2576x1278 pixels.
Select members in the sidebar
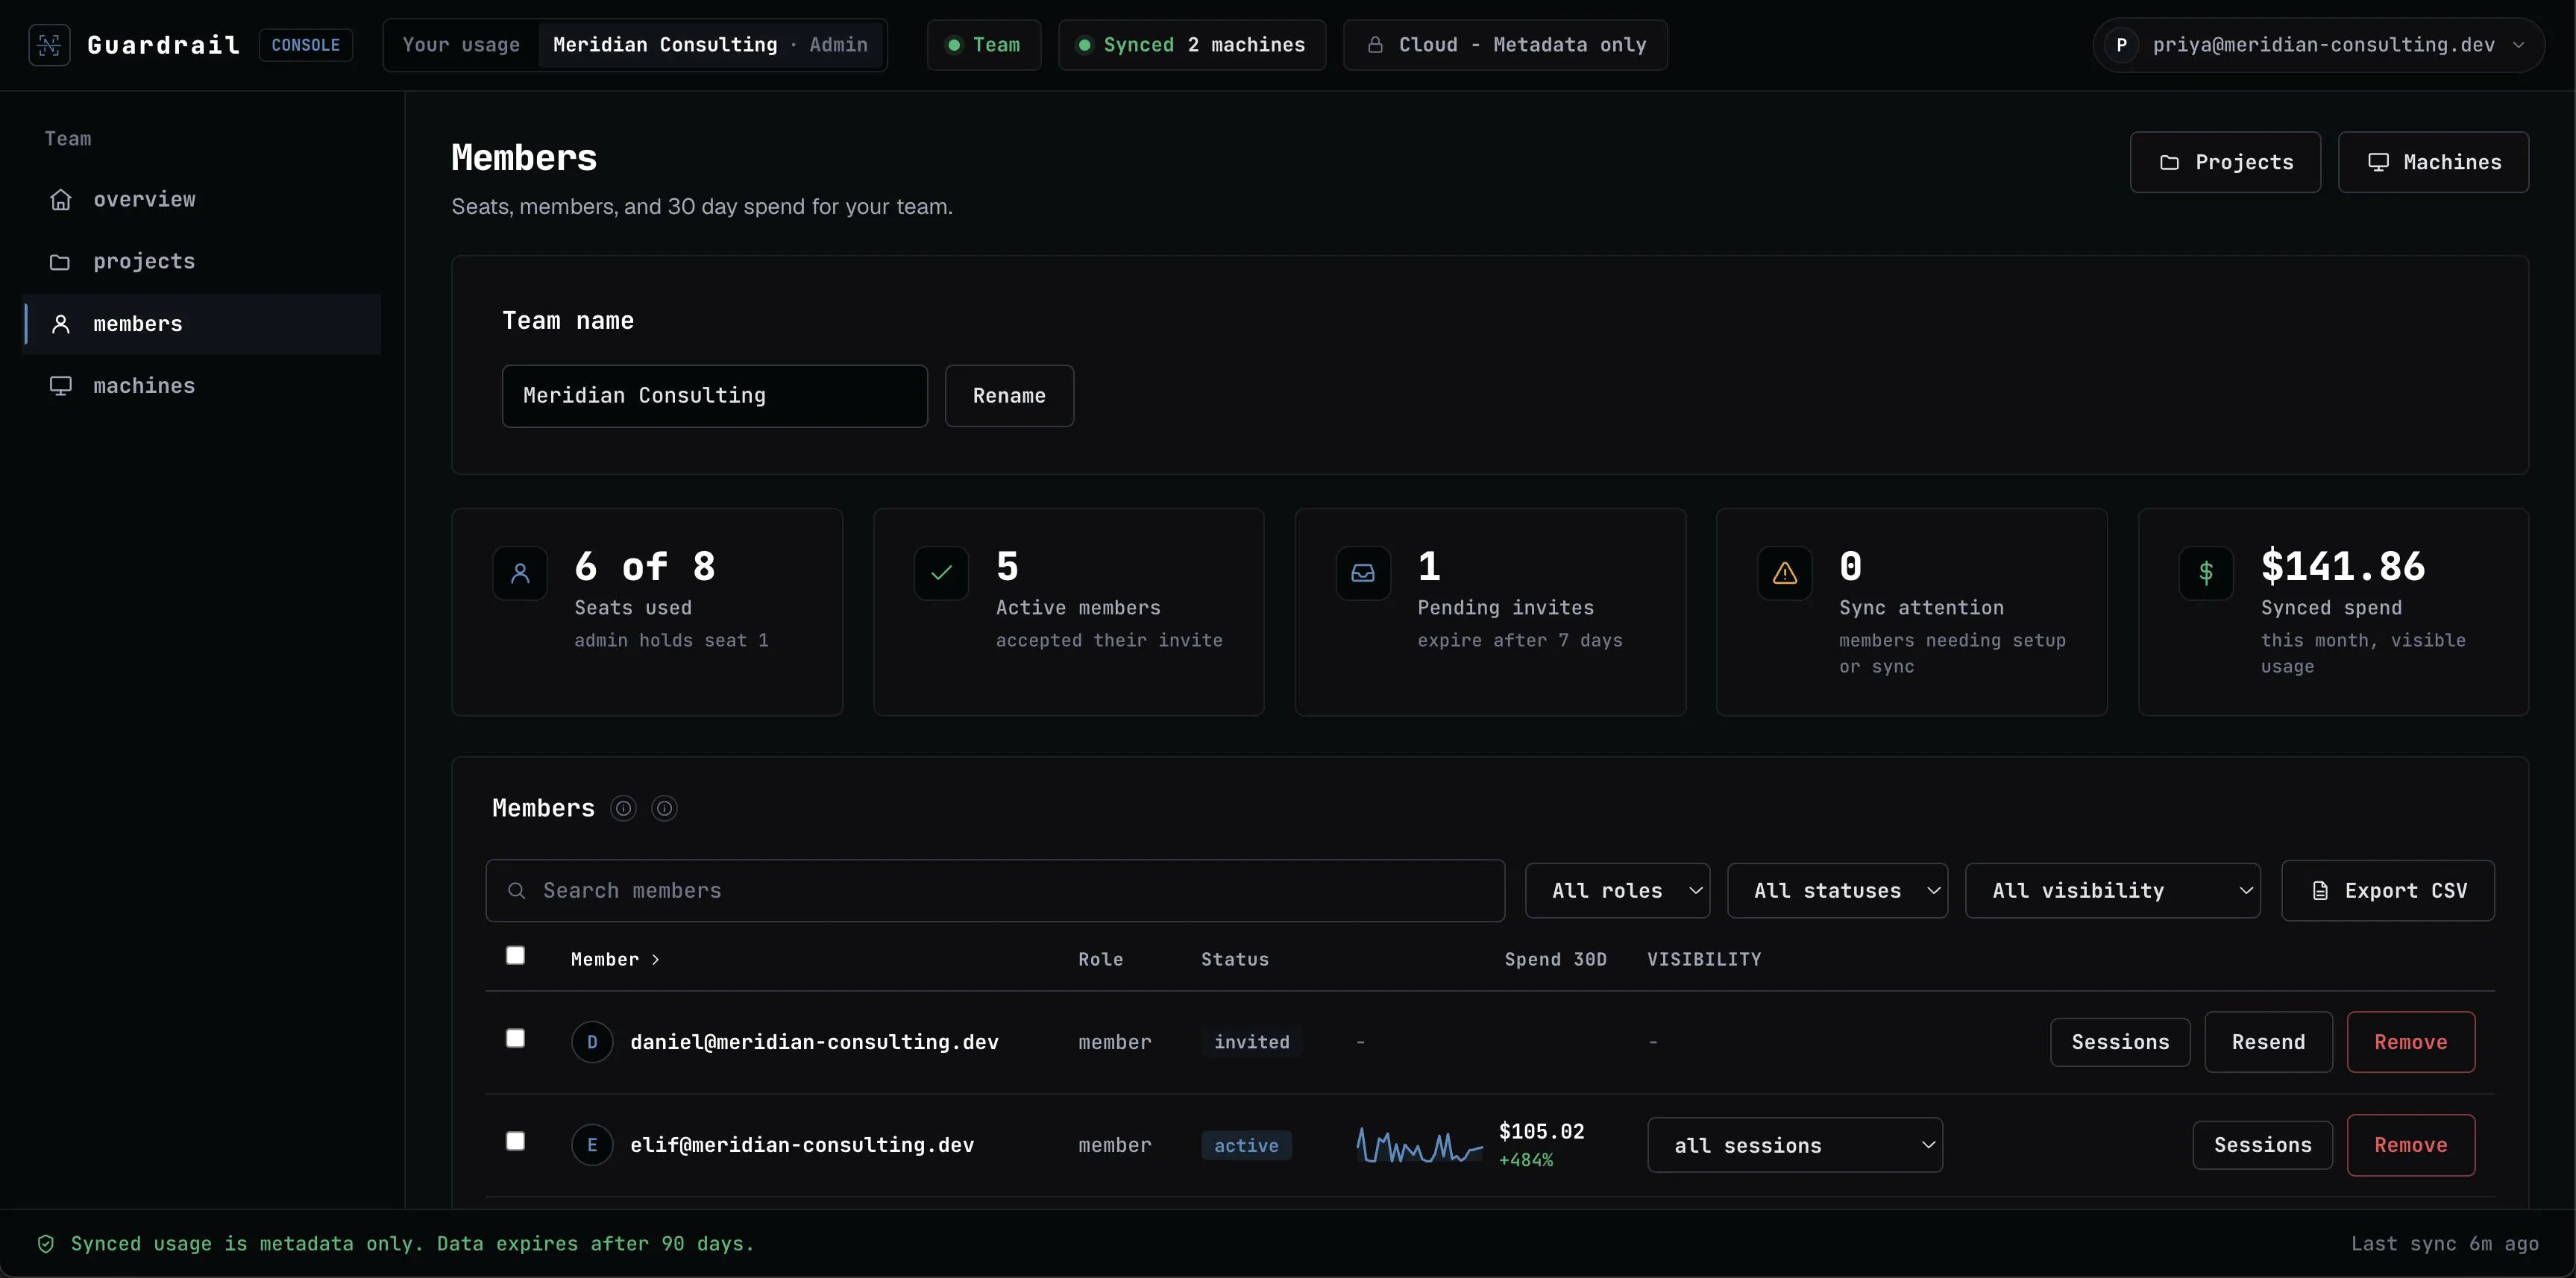tap(202, 324)
